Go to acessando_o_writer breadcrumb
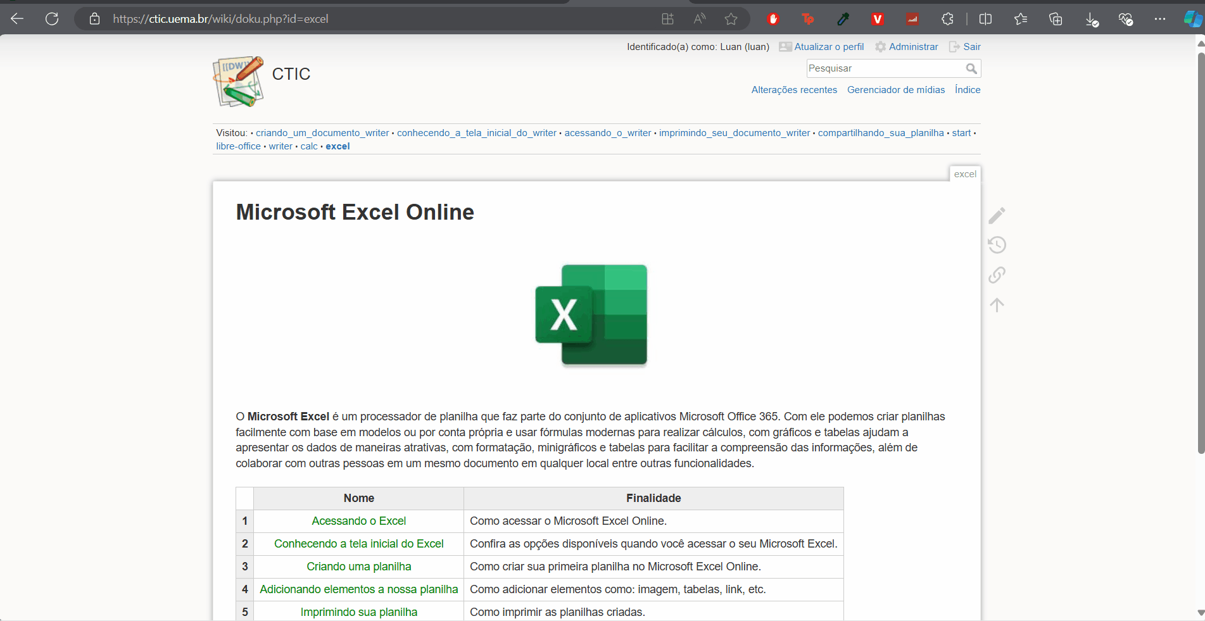This screenshot has width=1205, height=621. tap(608, 133)
